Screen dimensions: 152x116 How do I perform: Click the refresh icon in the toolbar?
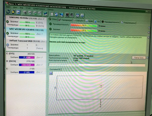(x=8, y=12)
